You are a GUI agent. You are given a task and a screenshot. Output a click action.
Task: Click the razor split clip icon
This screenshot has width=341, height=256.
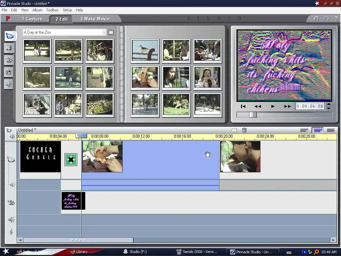pyautogui.click(x=234, y=130)
